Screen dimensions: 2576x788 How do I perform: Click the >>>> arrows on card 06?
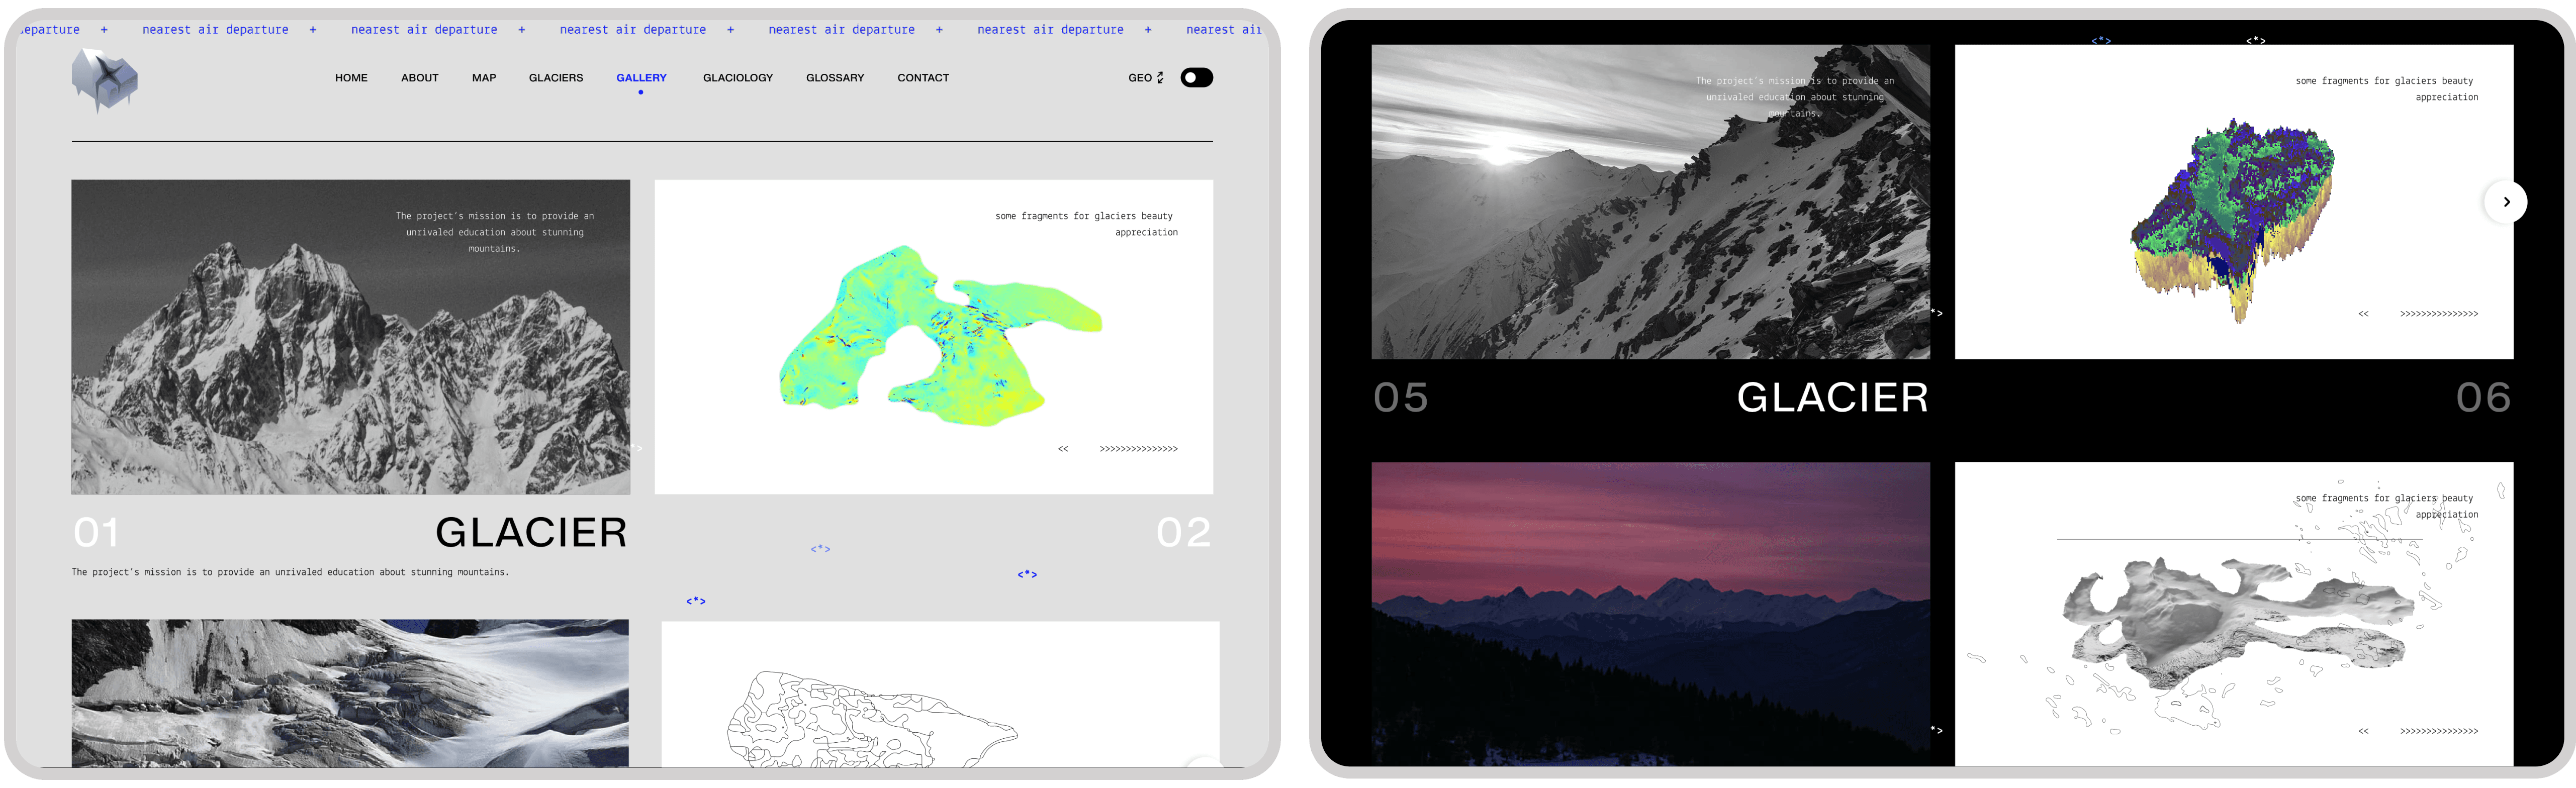[x=2438, y=314]
